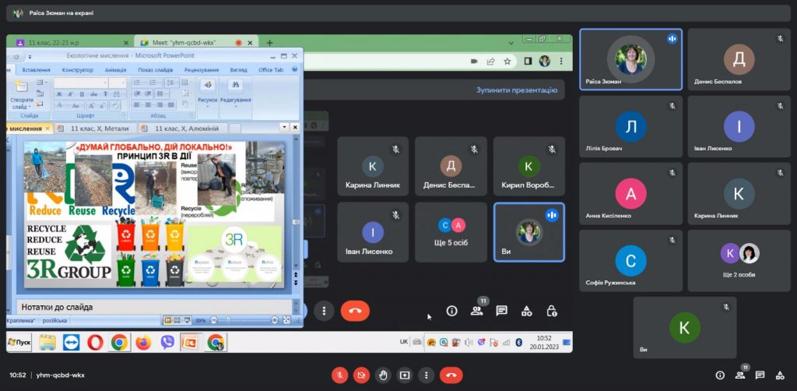Switch to 11 клас, Х, Метали document tab

point(96,129)
